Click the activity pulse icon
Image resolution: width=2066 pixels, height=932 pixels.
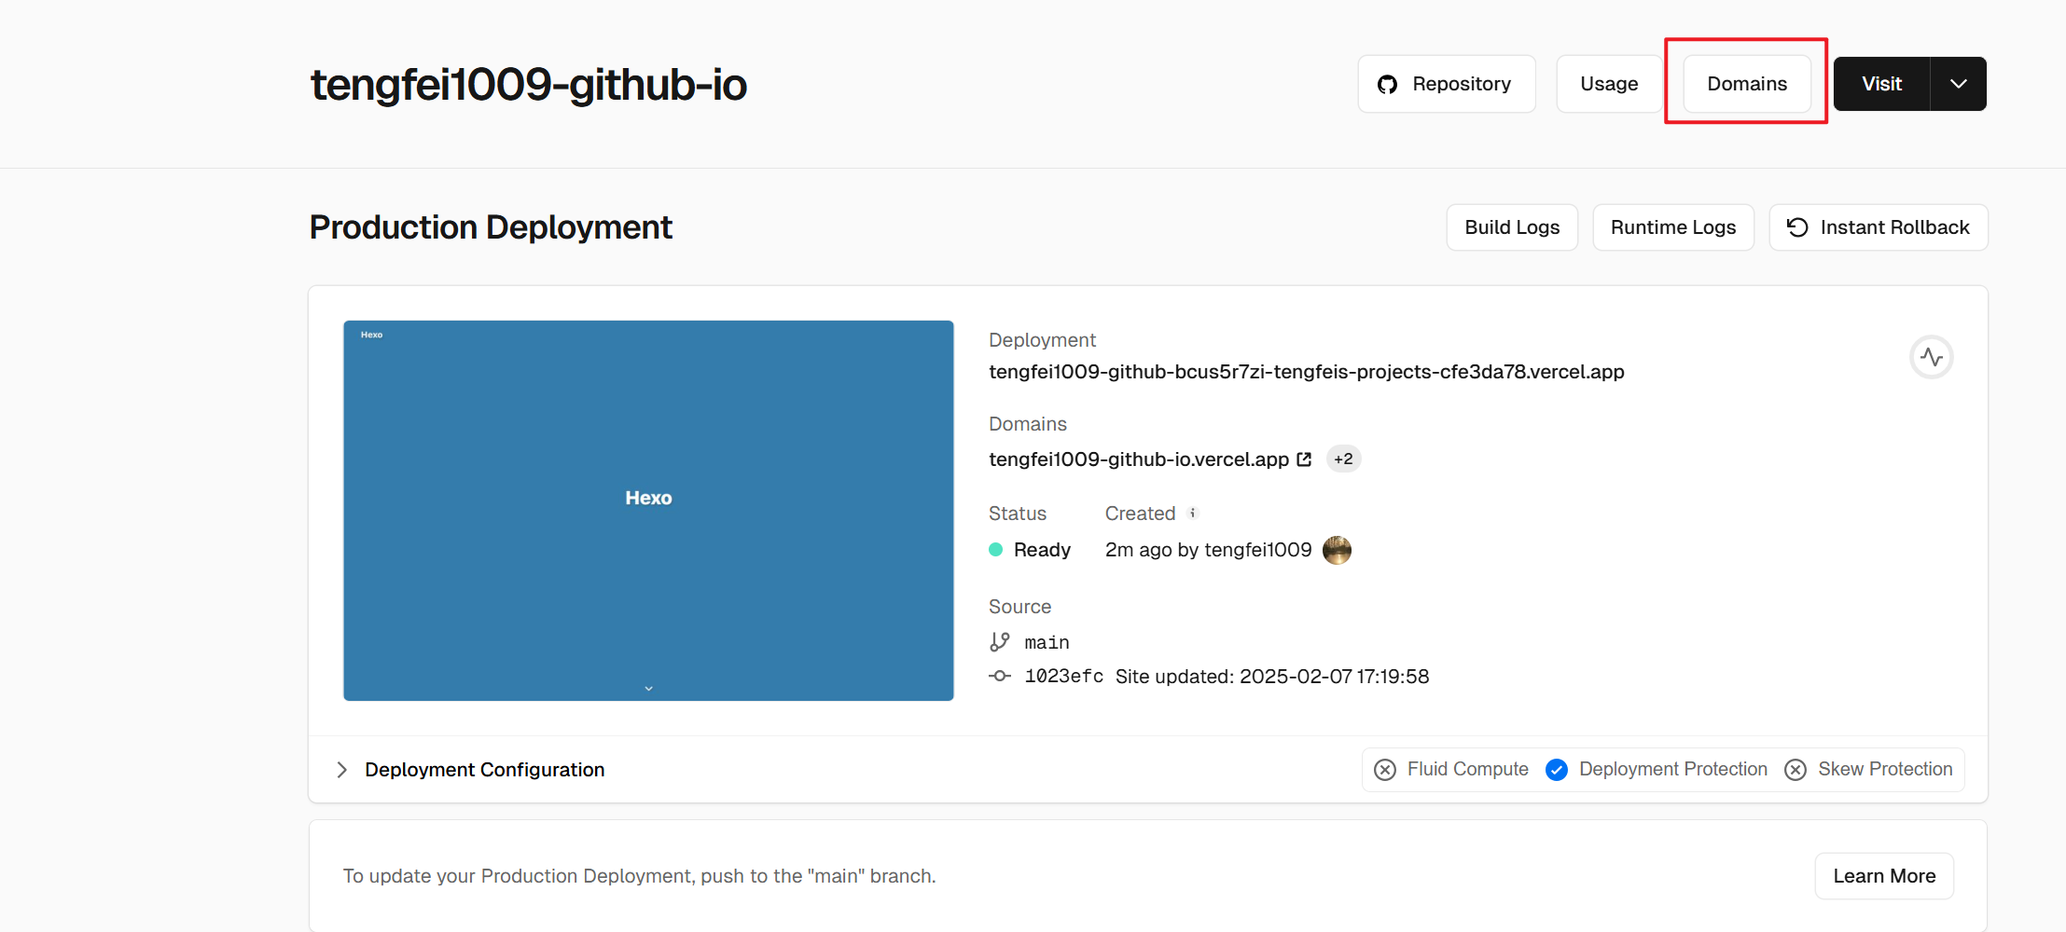(1932, 357)
